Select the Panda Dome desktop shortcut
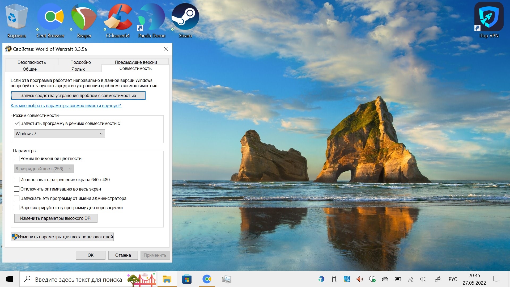 (151, 21)
